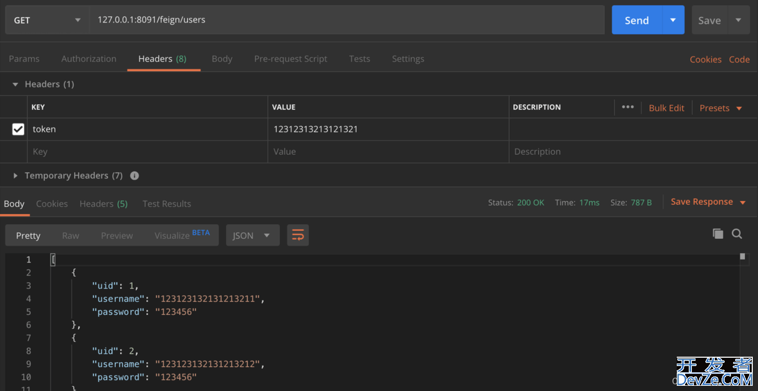The image size is (758, 391).
Task: Switch to the Tests tab
Action: [x=359, y=59]
